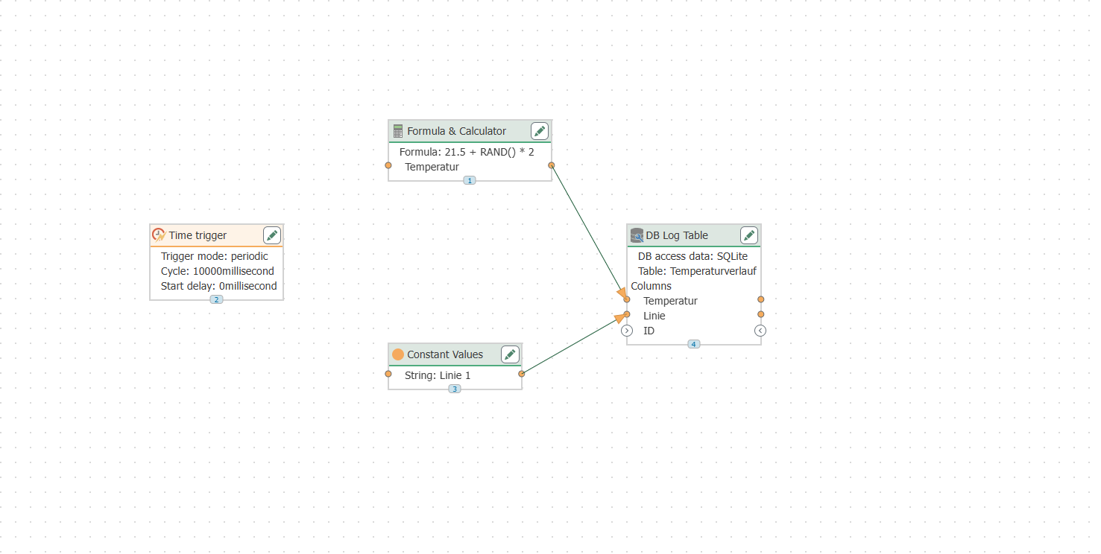Edit the Time trigger node
Image resolution: width=1101 pixels, height=554 pixels.
click(272, 235)
